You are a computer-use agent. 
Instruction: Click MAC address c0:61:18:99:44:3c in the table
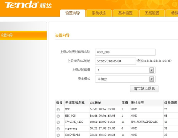point(103,122)
